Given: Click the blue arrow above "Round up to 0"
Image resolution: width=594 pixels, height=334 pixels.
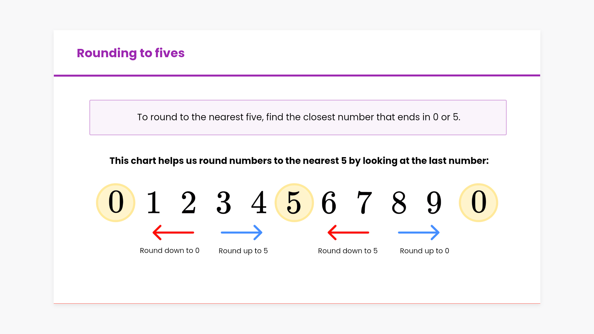Looking at the screenshot, I should [x=419, y=233].
